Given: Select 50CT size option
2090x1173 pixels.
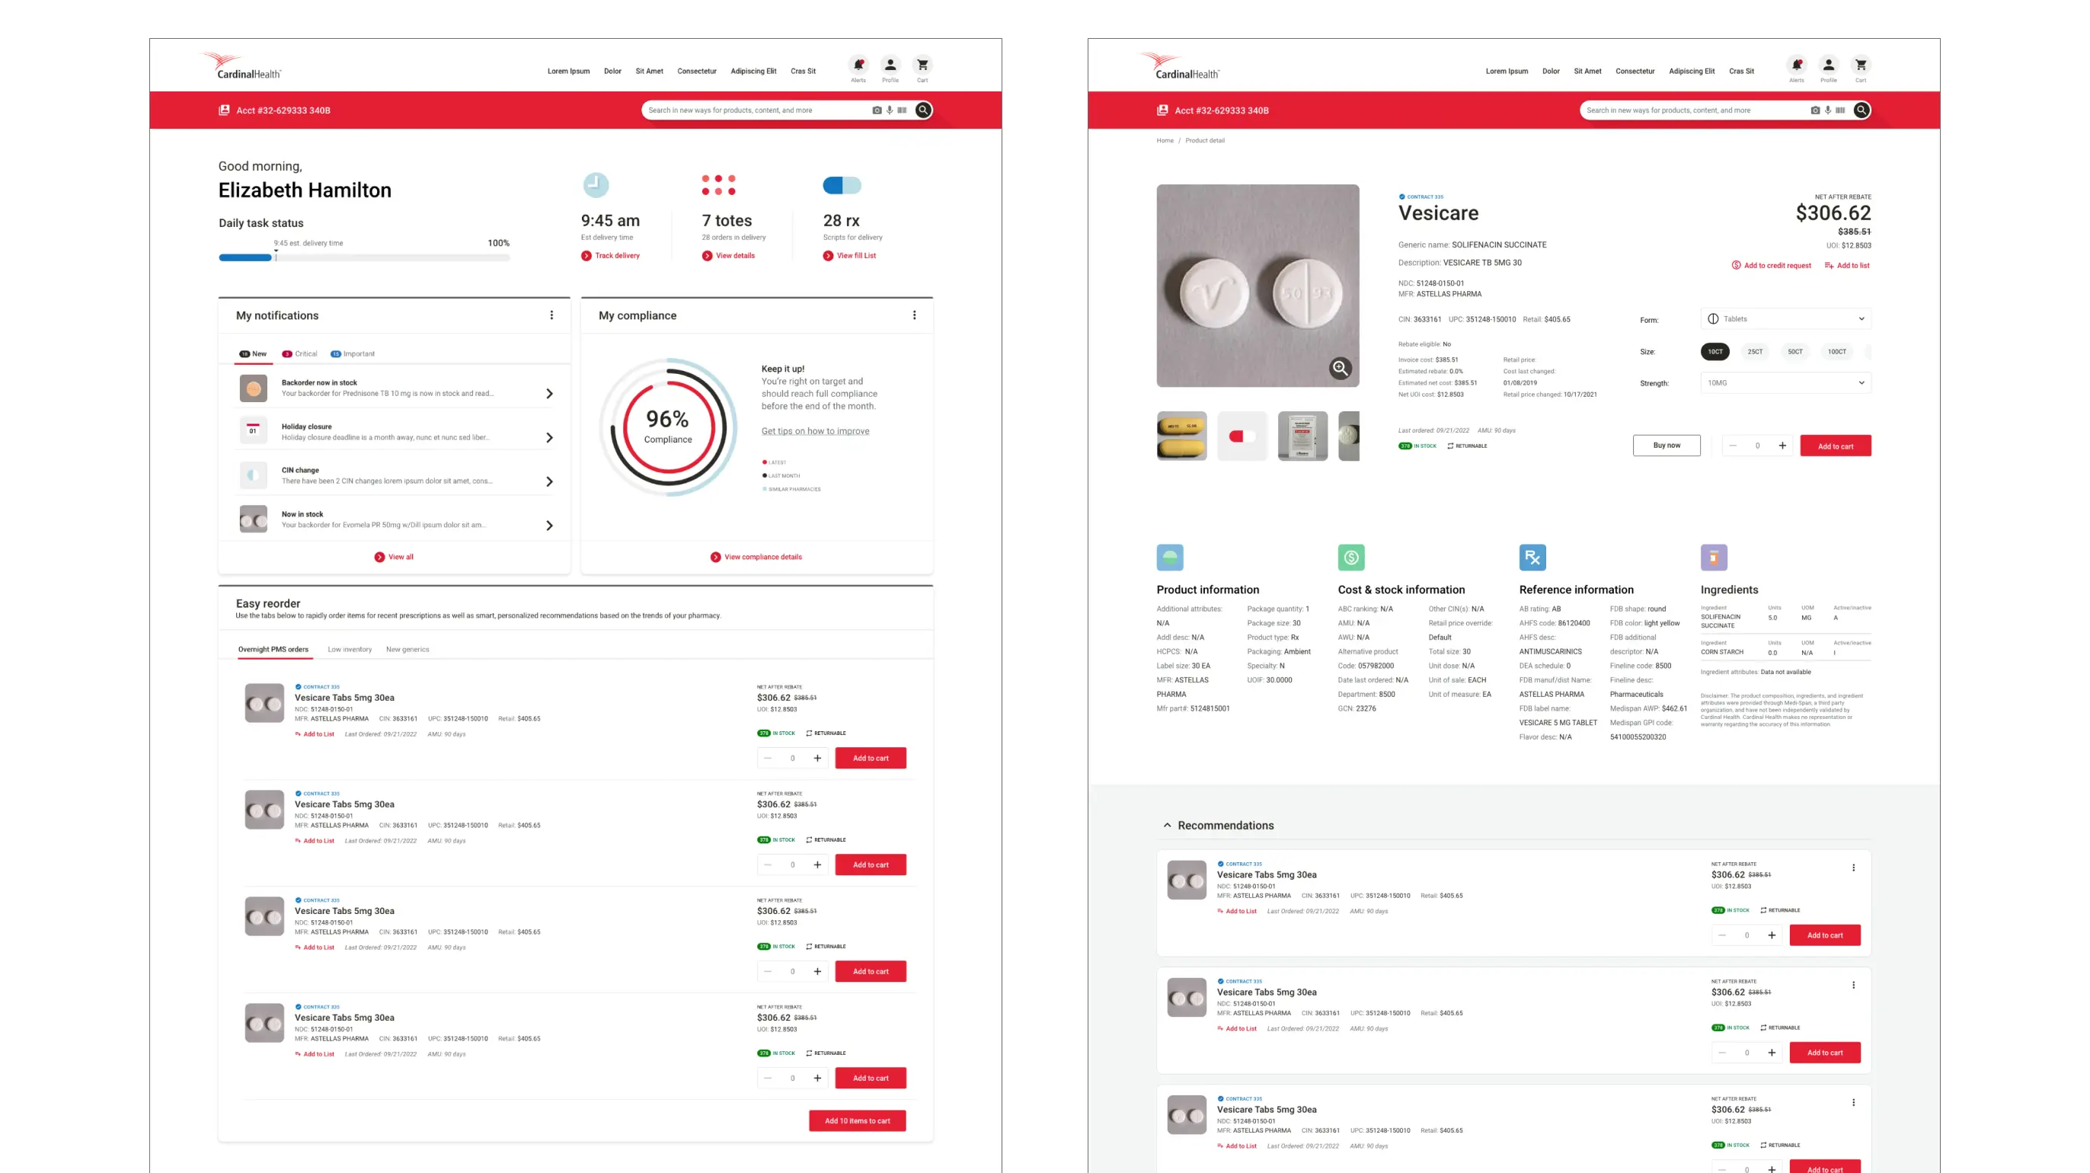Looking at the screenshot, I should (x=1795, y=352).
